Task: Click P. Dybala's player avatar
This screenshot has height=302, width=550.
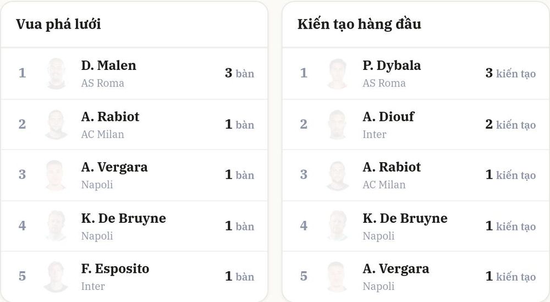Action: pyautogui.click(x=338, y=74)
